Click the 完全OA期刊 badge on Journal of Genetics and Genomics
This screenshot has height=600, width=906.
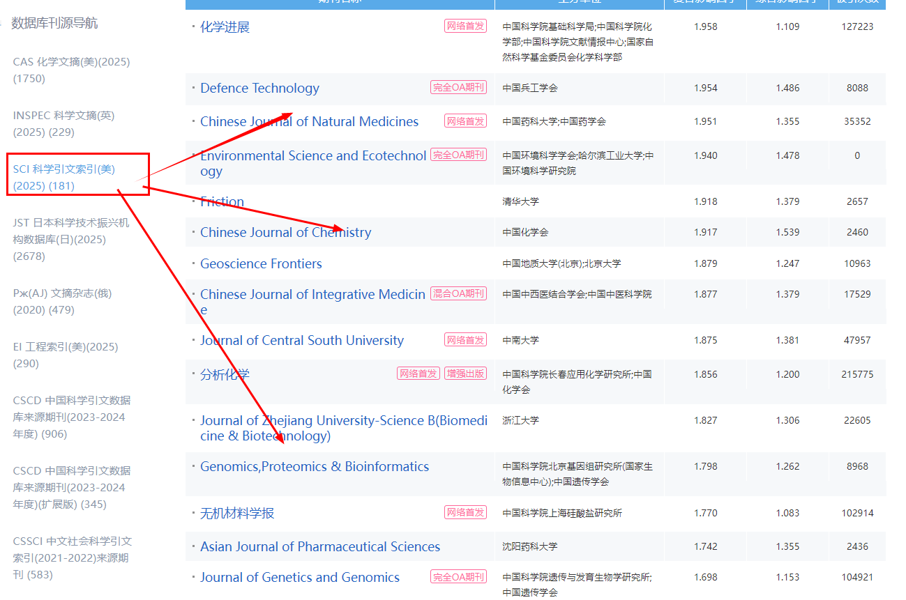click(x=458, y=577)
